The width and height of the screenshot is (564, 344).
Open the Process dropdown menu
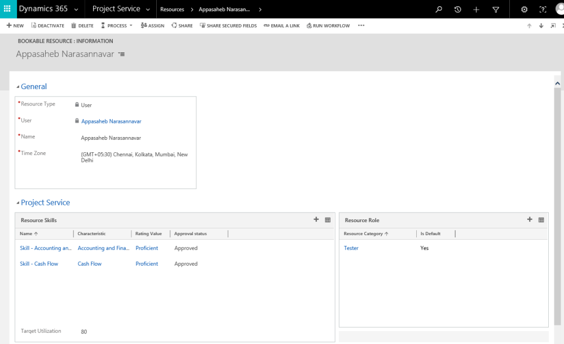coord(117,25)
